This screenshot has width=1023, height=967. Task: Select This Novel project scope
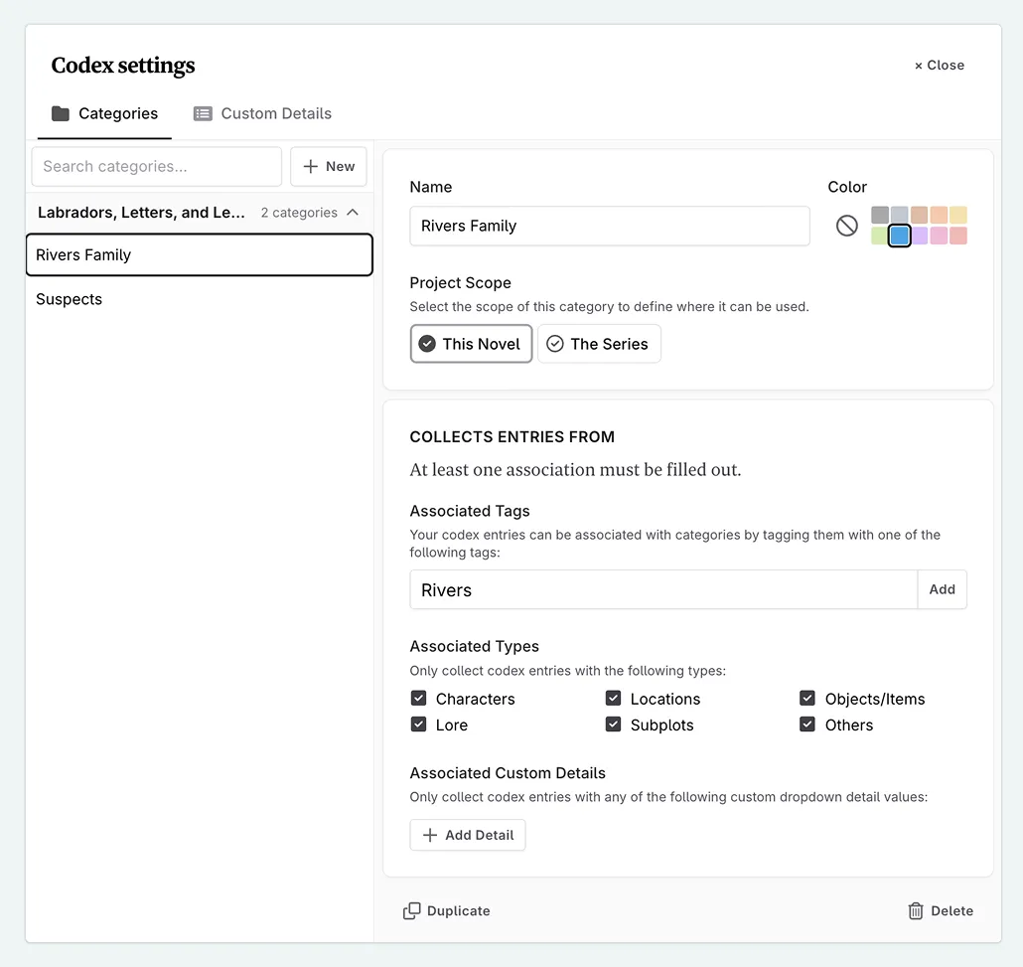point(471,343)
